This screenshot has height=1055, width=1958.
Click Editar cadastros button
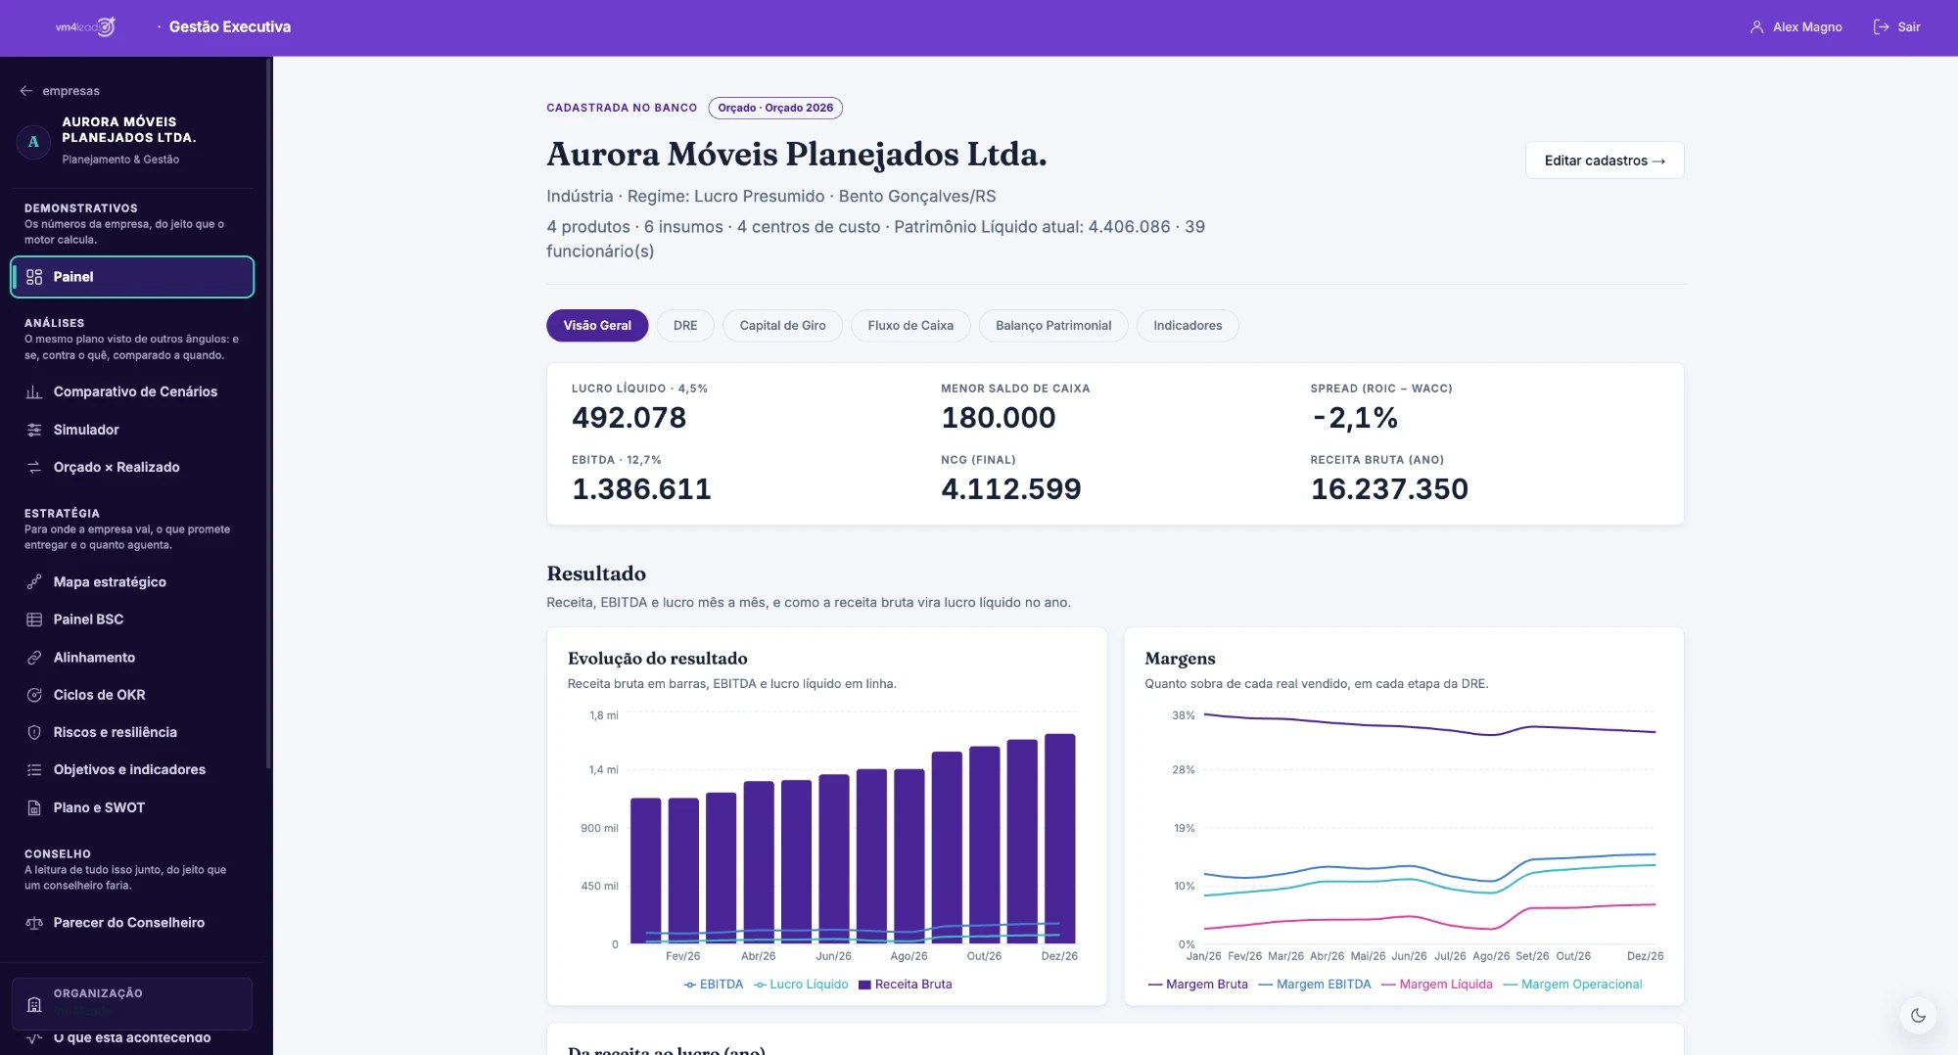pyautogui.click(x=1605, y=161)
